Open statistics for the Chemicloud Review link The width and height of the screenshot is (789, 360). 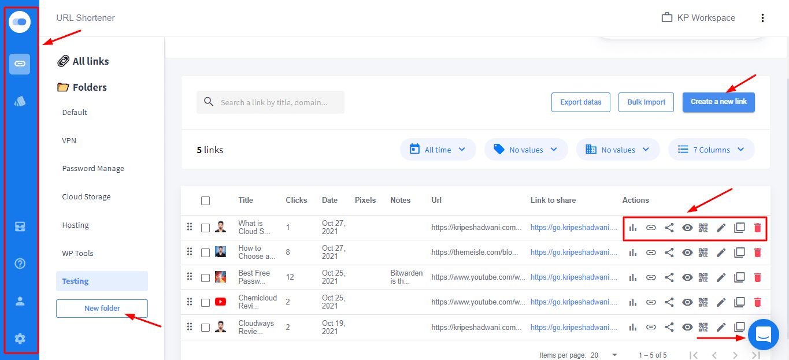pos(633,302)
